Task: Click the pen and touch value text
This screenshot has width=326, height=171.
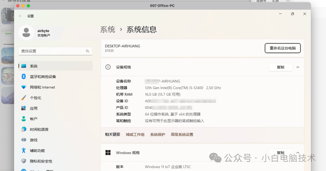Action: point(174,121)
